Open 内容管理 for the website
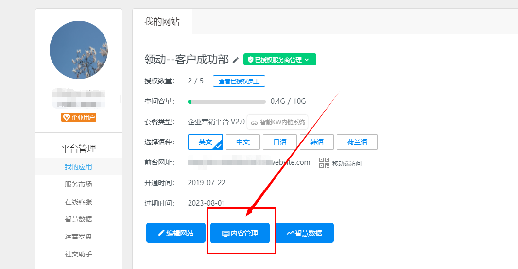Image resolution: width=518 pixels, height=269 pixels. click(x=240, y=233)
